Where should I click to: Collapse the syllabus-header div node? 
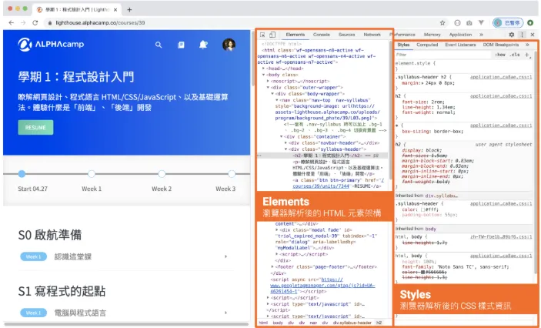point(286,149)
